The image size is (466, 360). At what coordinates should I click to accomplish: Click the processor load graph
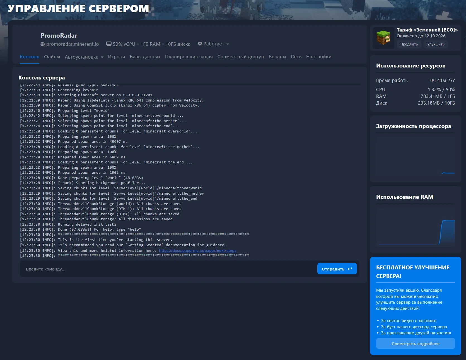tap(416, 156)
